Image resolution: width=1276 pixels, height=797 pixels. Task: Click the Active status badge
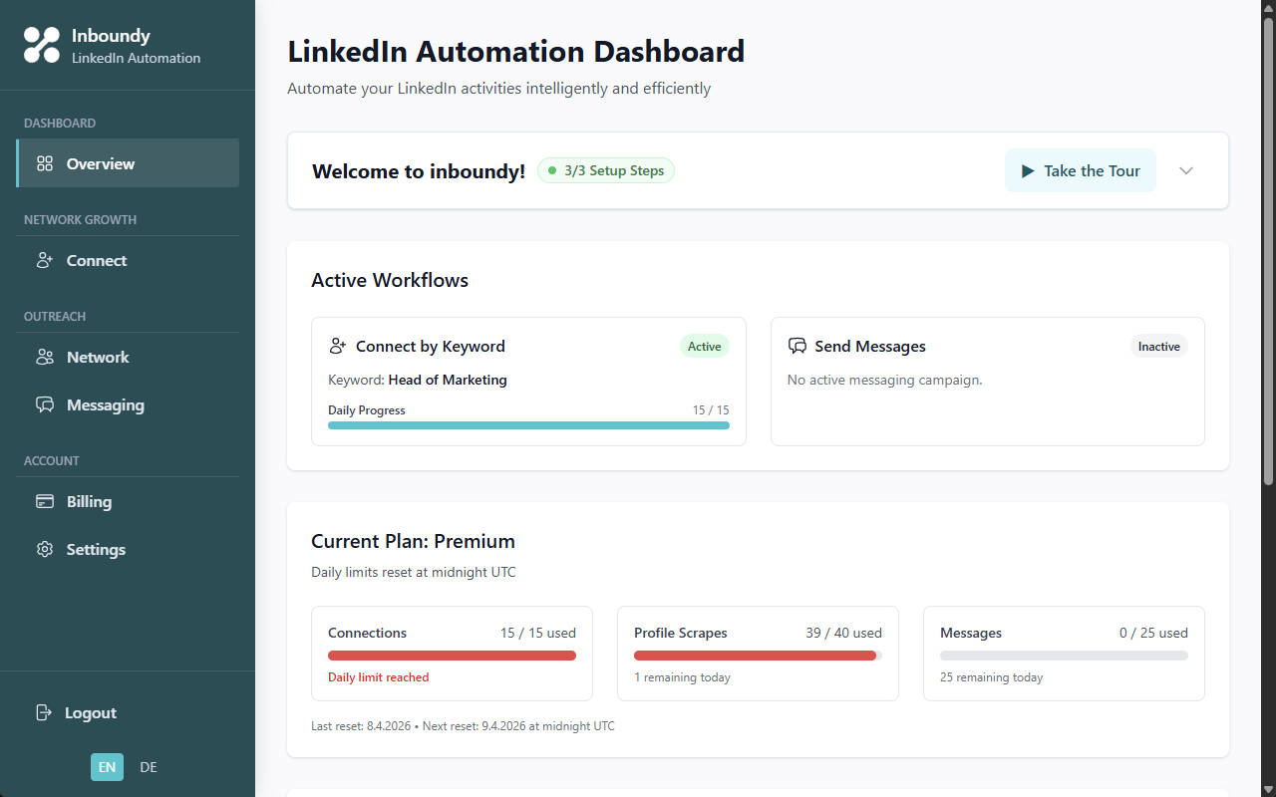point(705,347)
